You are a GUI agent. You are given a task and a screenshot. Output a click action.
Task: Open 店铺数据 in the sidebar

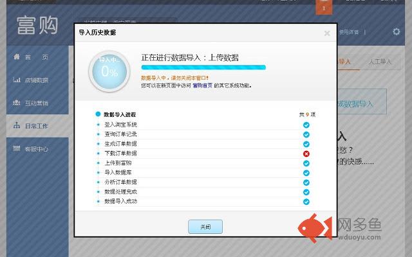37,80
